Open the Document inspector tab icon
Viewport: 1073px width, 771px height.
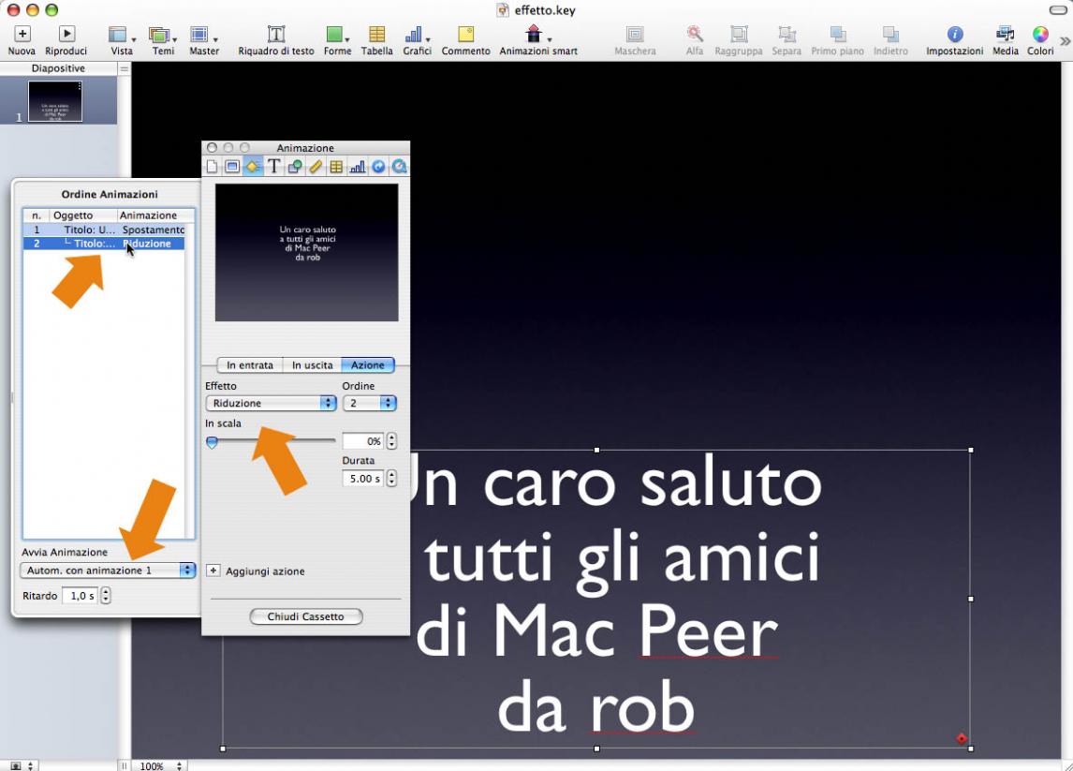[213, 167]
